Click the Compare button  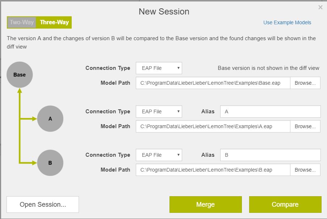(x=285, y=204)
